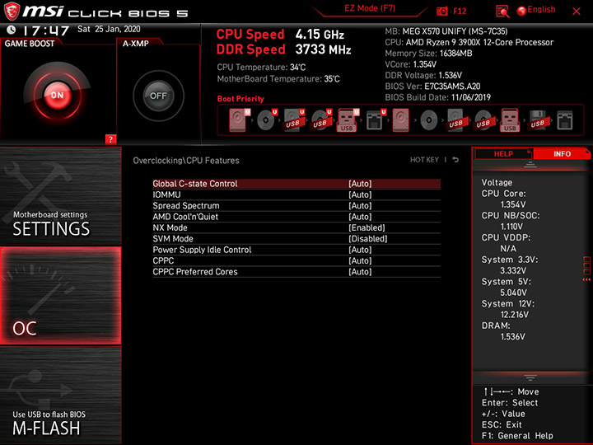Open the M-FLASH BIOS flash section
593x445 pixels.
pyautogui.click(x=60, y=395)
